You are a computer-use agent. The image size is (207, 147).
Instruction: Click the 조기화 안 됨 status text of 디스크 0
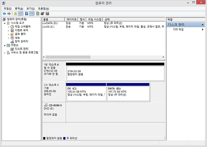pos(51,74)
